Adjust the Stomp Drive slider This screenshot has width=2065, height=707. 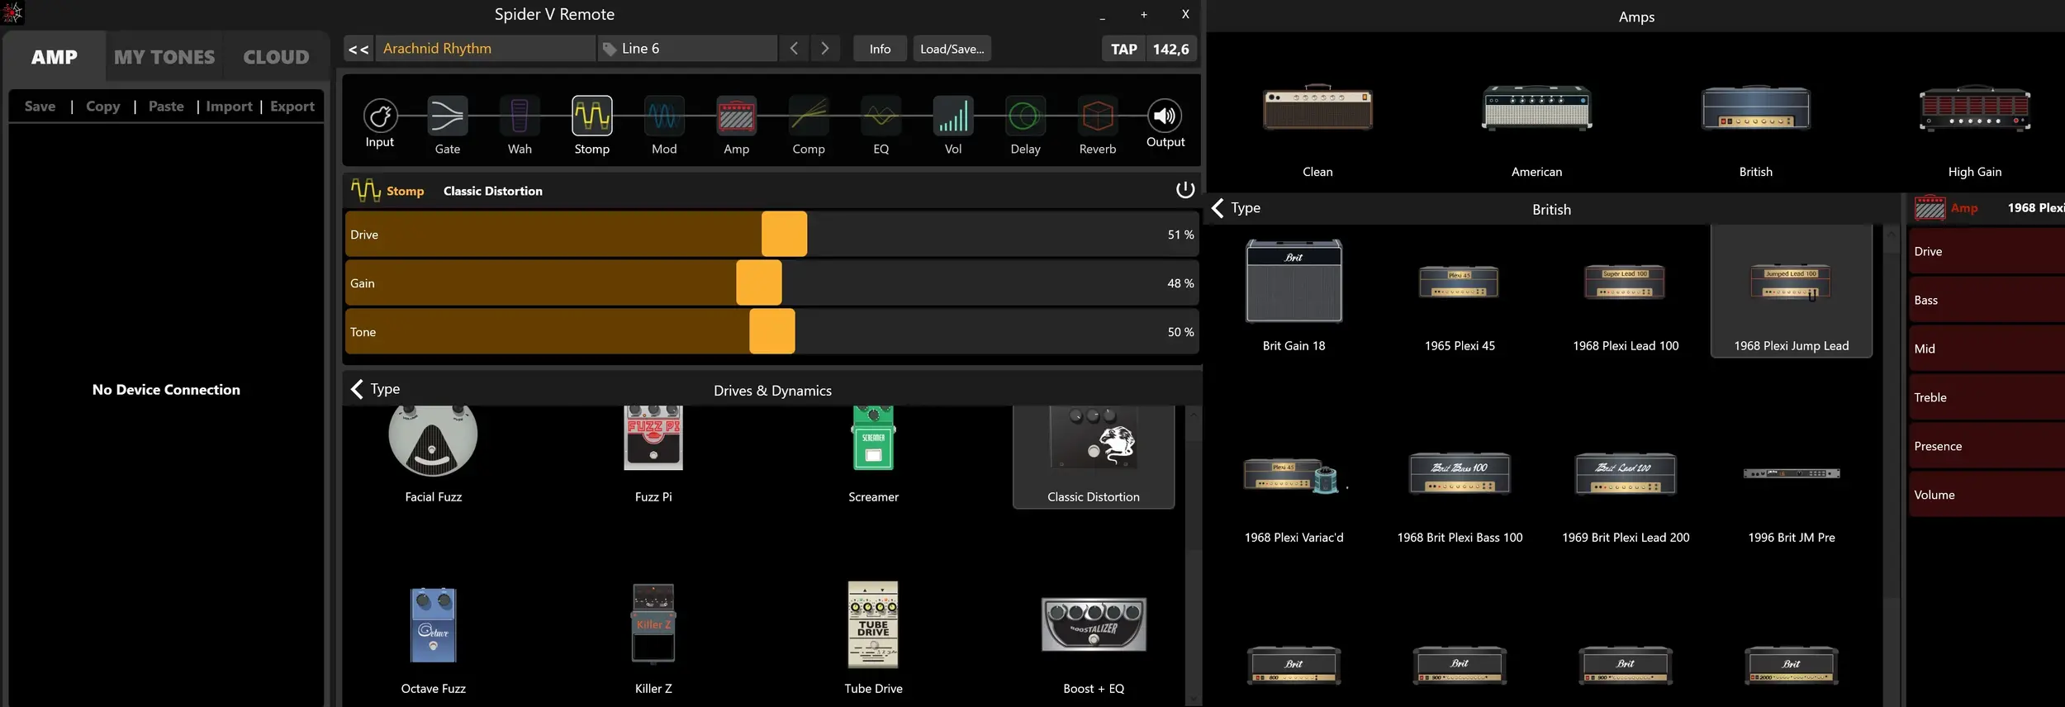771,235
